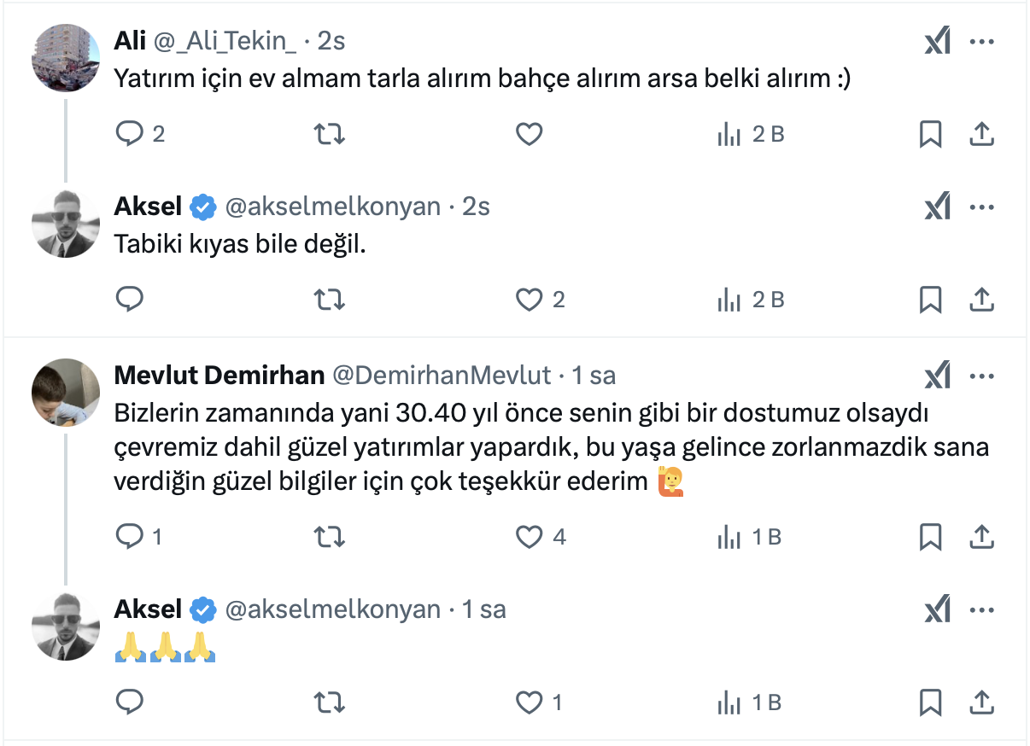Open more options on Mevlut's tweet

tap(982, 376)
